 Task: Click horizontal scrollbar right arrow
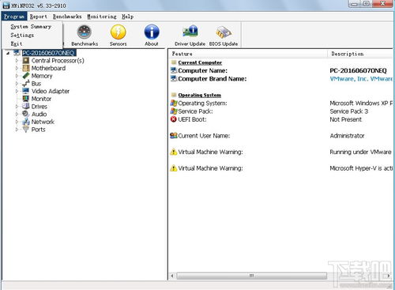pos(389,276)
